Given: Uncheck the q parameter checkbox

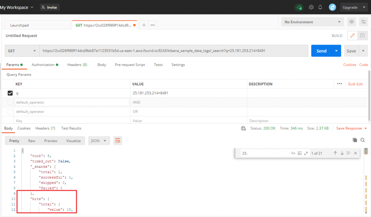Looking at the screenshot, I should (10, 93).
